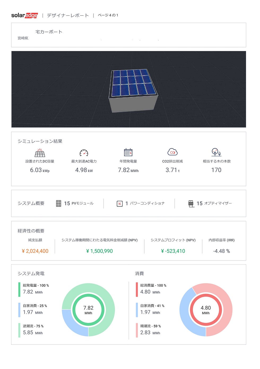Click the power conditioner inverter icon
This screenshot has width=260, height=369.
pos(120,204)
